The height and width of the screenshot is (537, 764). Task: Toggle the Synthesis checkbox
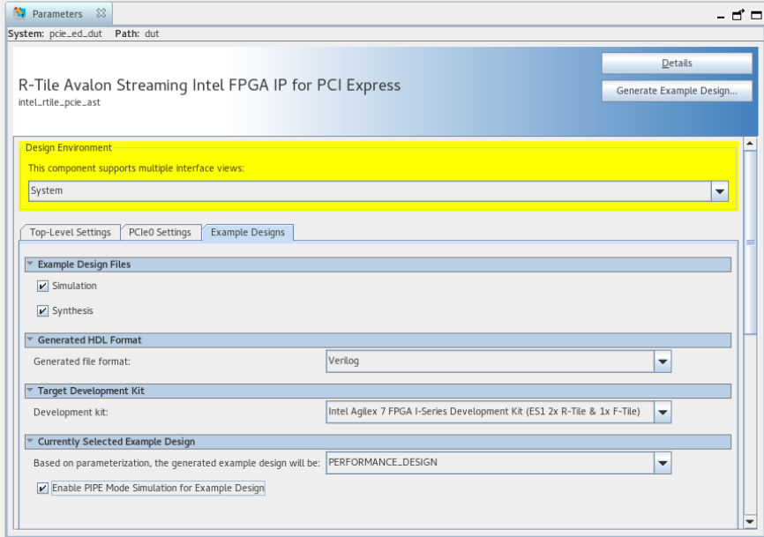click(x=42, y=310)
